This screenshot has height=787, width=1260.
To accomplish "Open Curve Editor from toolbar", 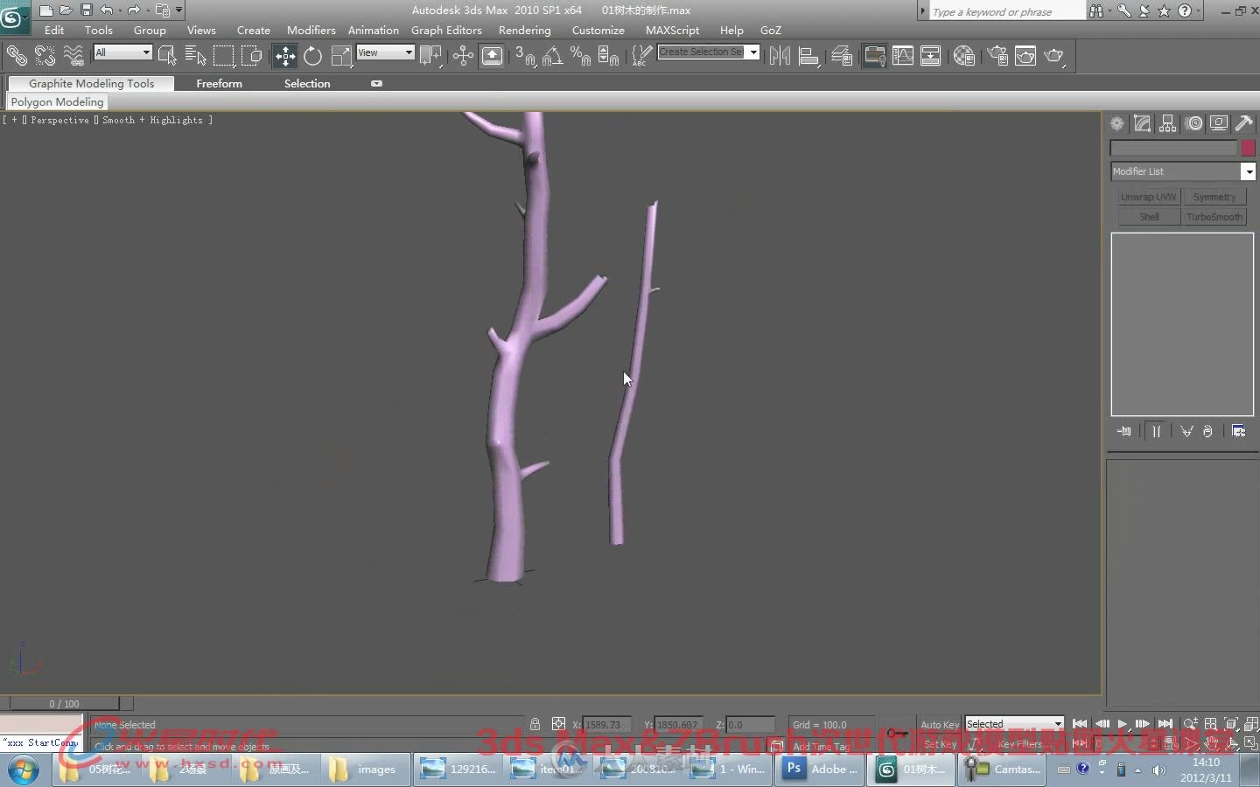I will 902,56.
